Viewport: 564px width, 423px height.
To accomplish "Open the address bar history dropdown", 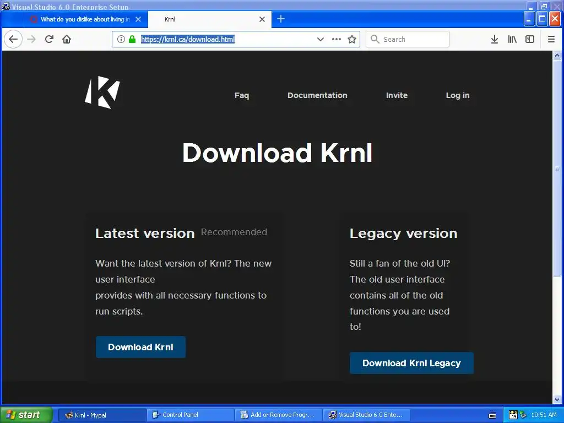I will (x=320, y=39).
